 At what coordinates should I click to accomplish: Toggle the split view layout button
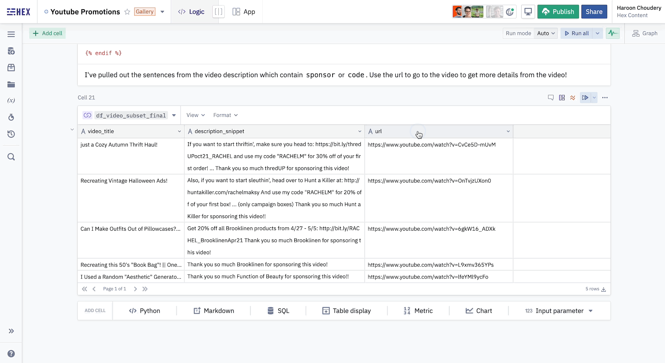click(x=218, y=12)
